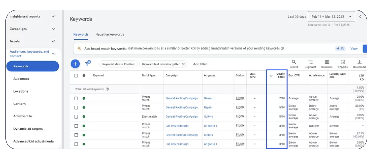This screenshot has height=157, width=388.
Task: Click the help icon beside Total: Filtered keywords
Action: tap(107, 89)
